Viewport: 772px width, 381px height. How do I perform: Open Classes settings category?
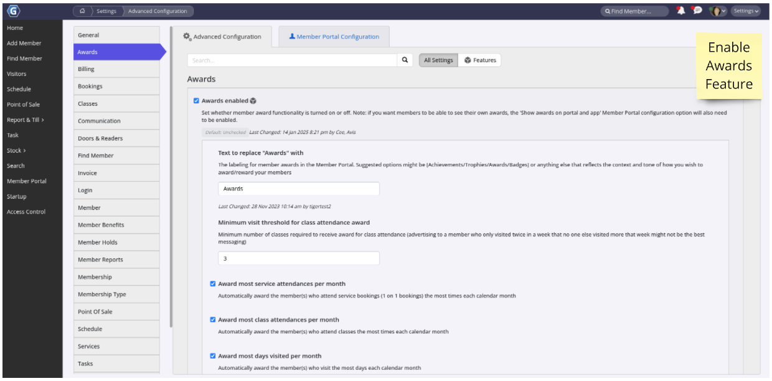click(x=116, y=104)
